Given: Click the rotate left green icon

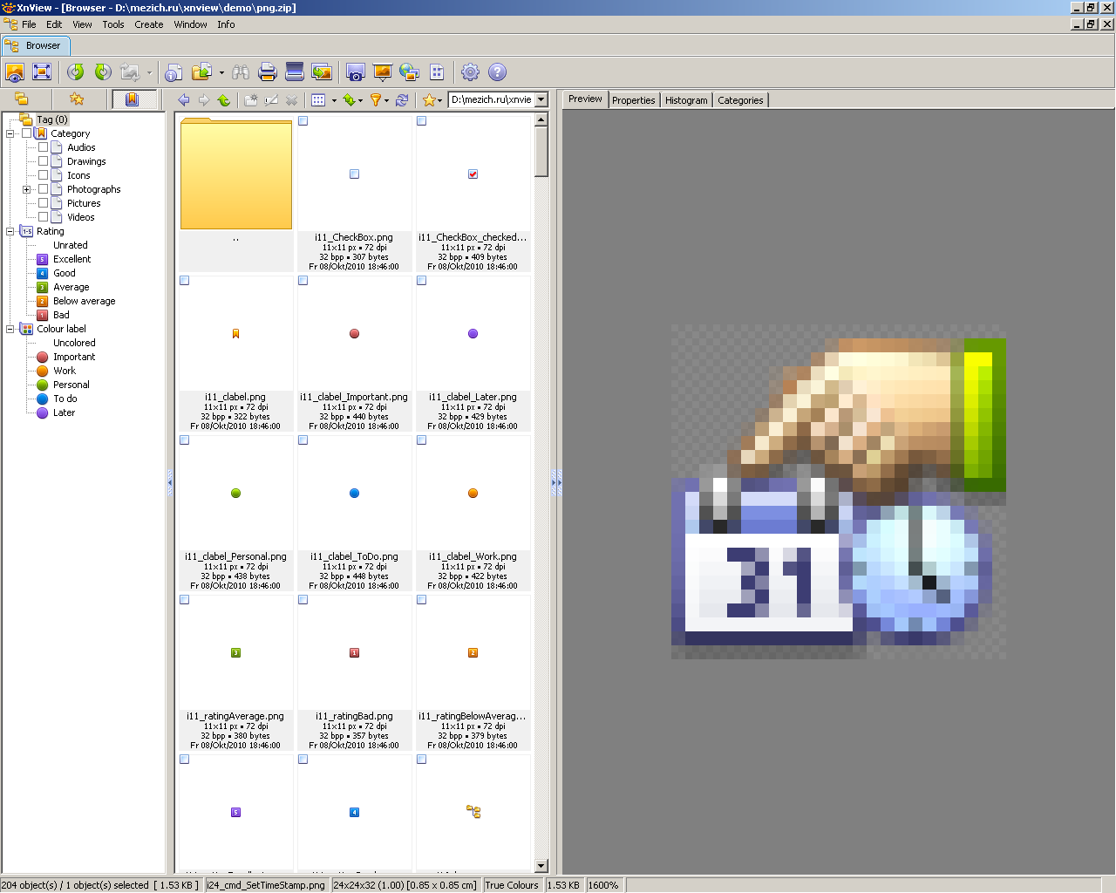Looking at the screenshot, I should pyautogui.click(x=76, y=72).
